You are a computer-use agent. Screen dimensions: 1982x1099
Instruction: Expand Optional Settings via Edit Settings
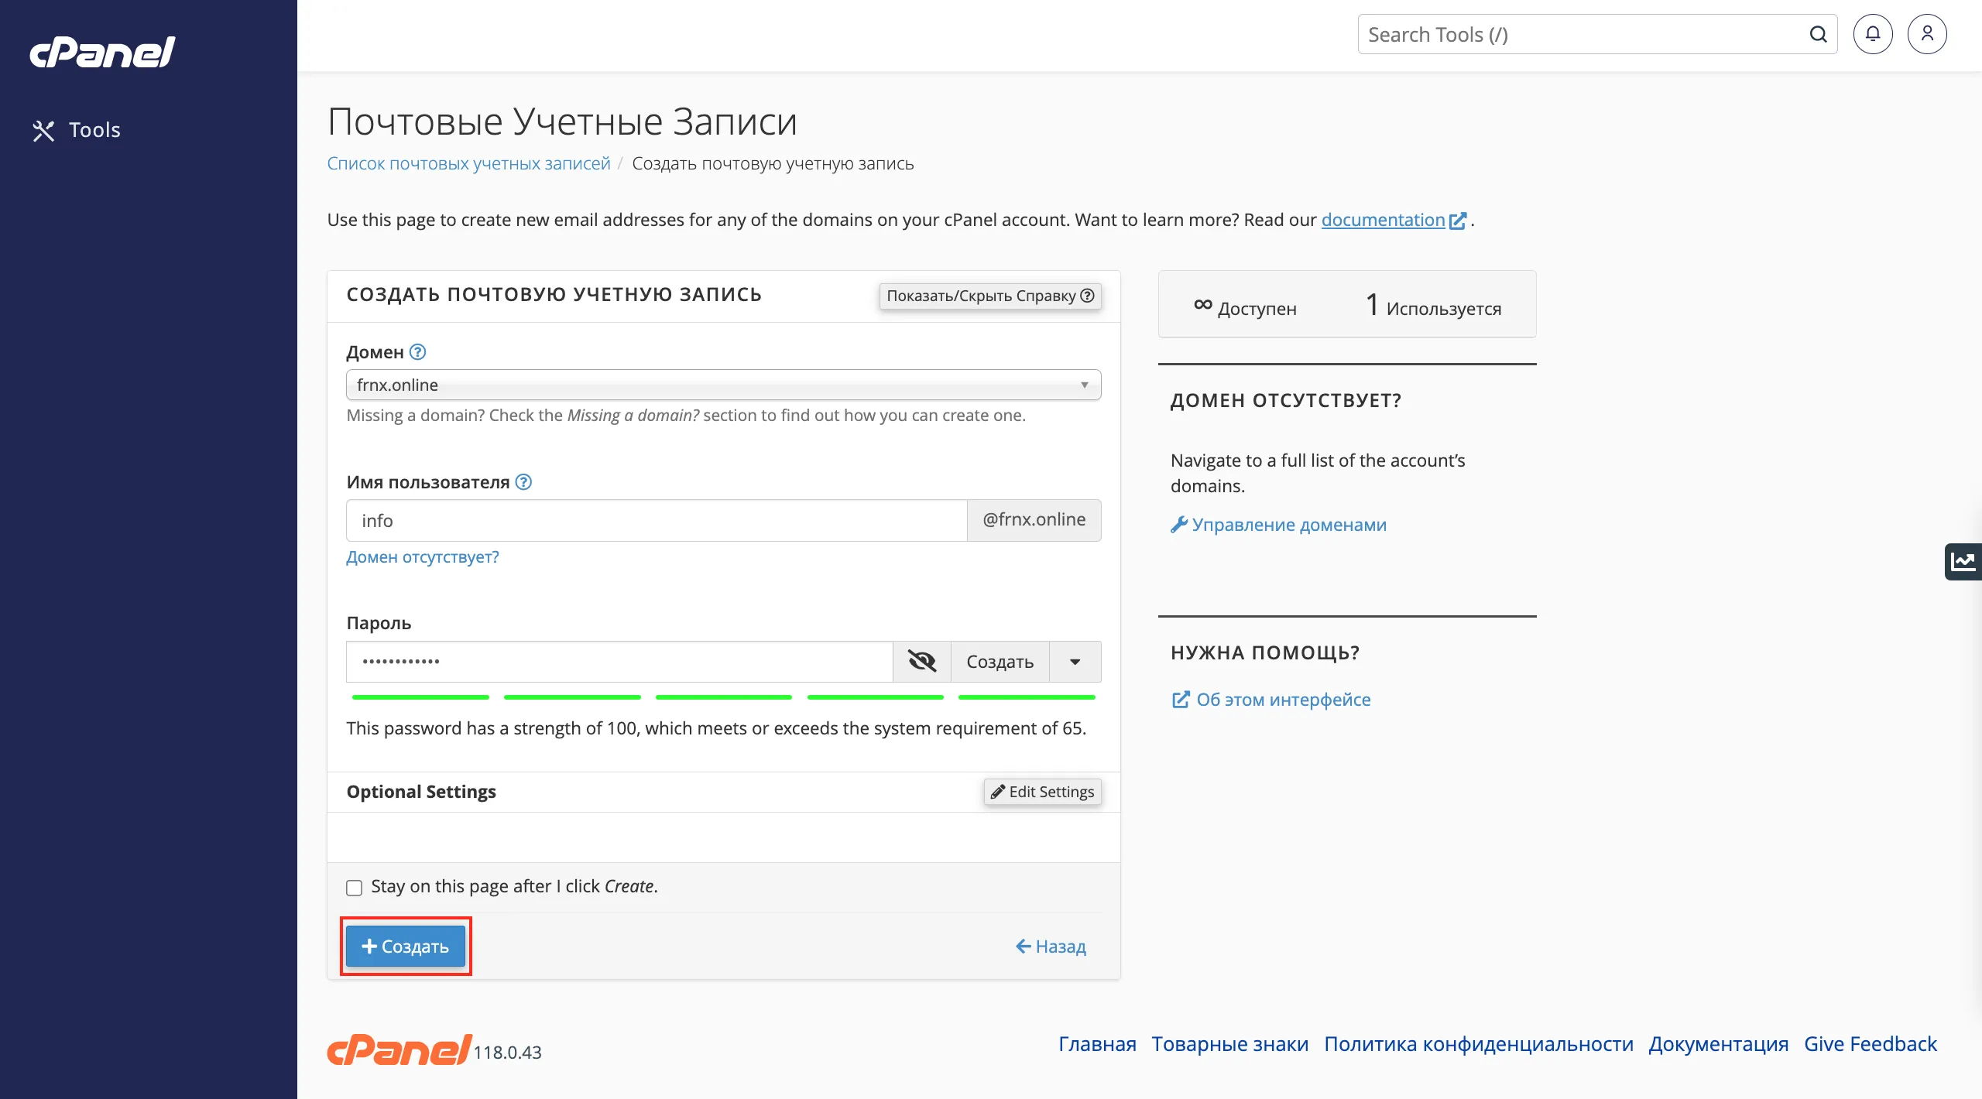pyautogui.click(x=1042, y=792)
